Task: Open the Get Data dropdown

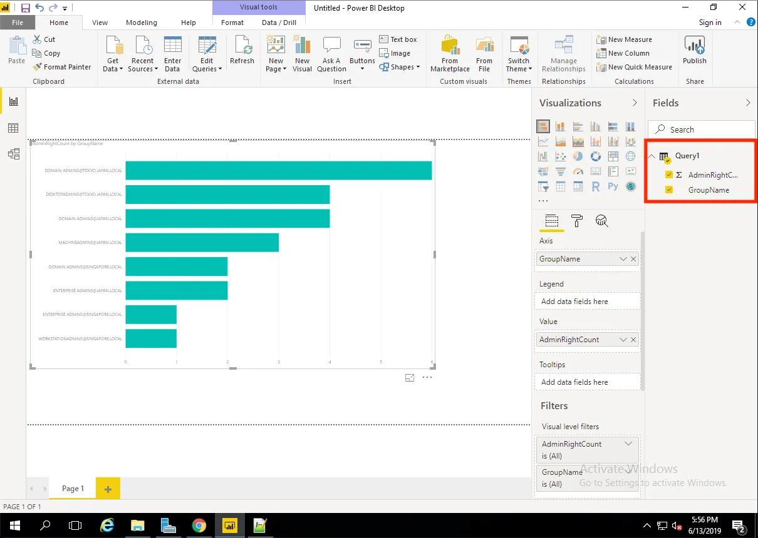Action: tap(113, 54)
